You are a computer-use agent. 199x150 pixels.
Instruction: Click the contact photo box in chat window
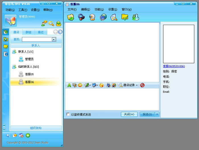(179, 44)
